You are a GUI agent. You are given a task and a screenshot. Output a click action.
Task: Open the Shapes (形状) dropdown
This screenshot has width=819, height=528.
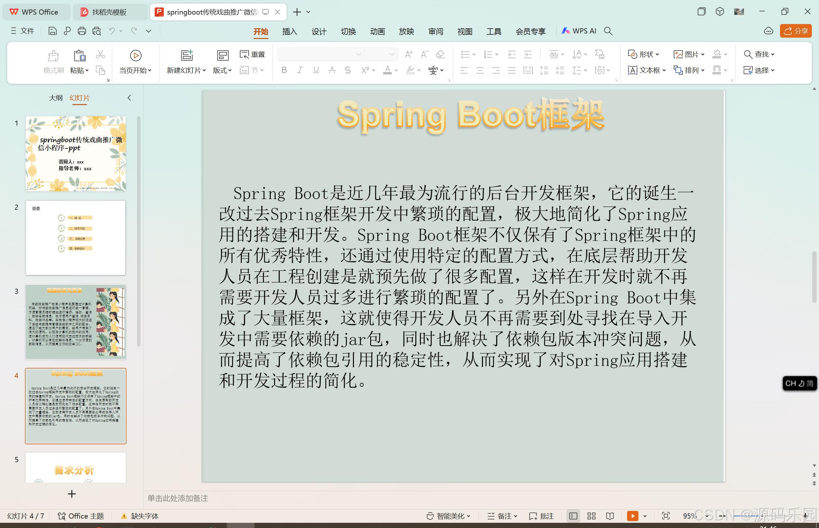pyautogui.click(x=643, y=54)
